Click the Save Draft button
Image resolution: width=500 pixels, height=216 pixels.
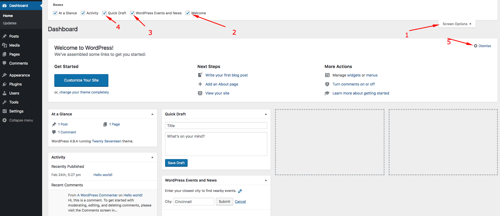point(176,163)
